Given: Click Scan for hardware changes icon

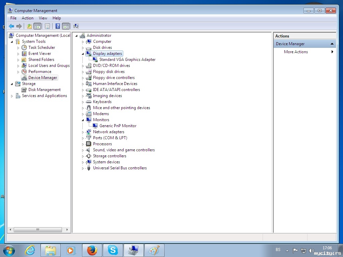Looking at the screenshot, I should click(76, 26).
